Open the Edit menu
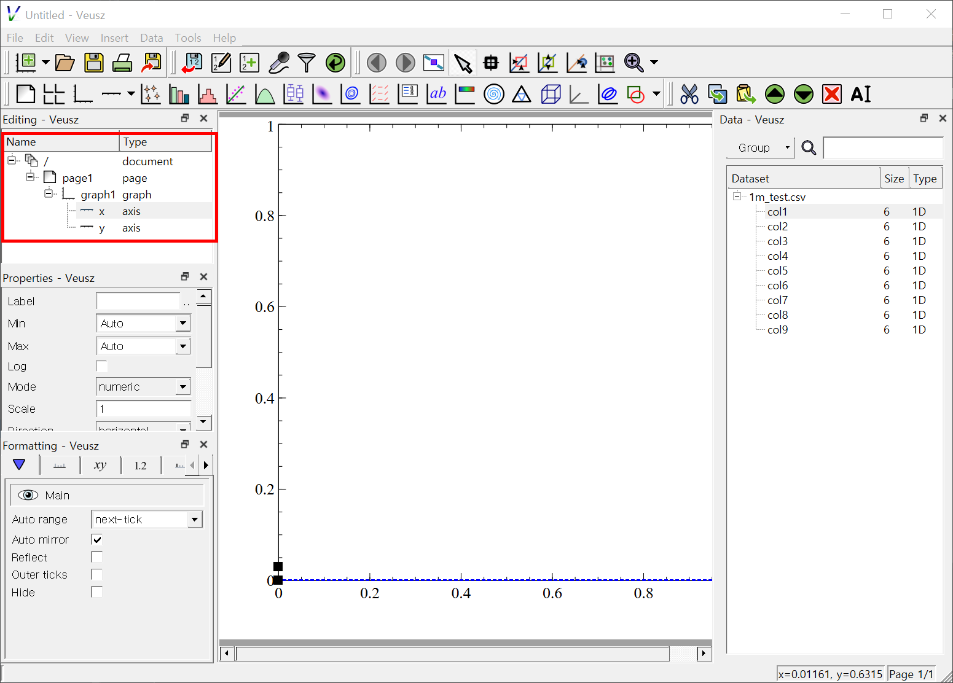 (44, 38)
